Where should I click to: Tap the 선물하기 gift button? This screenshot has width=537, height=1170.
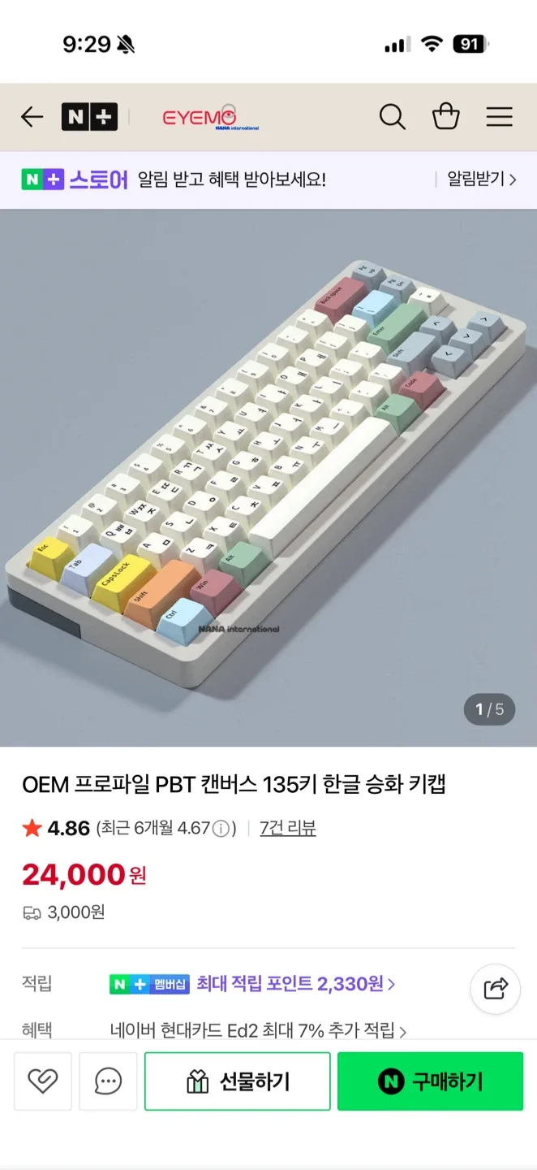tap(238, 1081)
